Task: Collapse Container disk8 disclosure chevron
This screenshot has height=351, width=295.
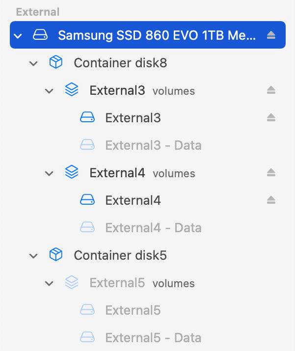Action: [33, 63]
